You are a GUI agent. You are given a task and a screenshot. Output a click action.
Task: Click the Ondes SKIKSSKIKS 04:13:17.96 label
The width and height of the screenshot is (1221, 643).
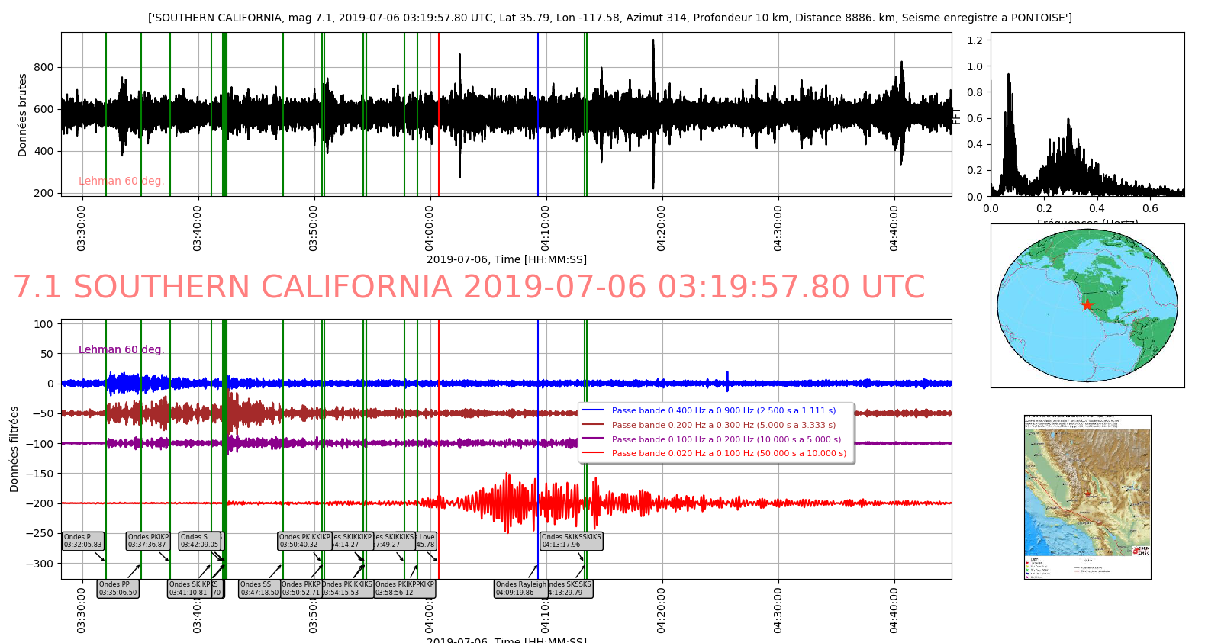pyautogui.click(x=571, y=541)
